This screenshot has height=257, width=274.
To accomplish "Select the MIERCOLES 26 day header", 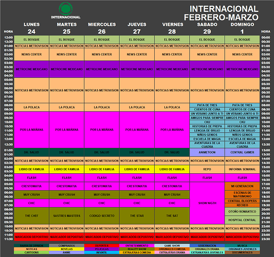I will [x=102, y=28].
